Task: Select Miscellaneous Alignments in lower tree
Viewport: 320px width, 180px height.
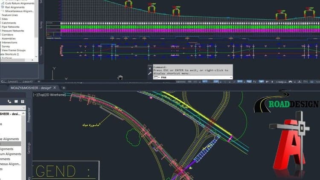Action: click(10, 164)
